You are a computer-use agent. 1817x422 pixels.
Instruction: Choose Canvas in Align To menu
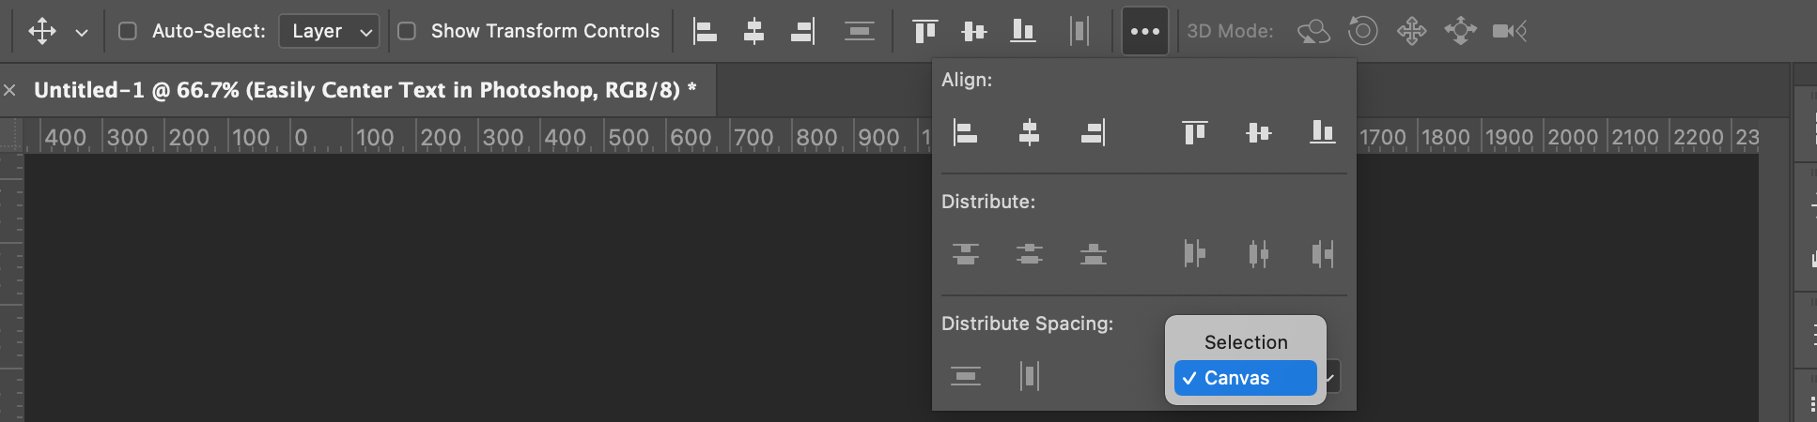pyautogui.click(x=1246, y=378)
